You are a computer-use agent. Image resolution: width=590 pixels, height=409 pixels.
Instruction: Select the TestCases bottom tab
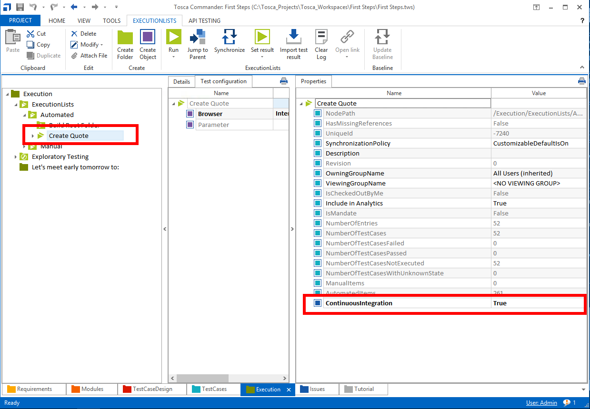214,389
